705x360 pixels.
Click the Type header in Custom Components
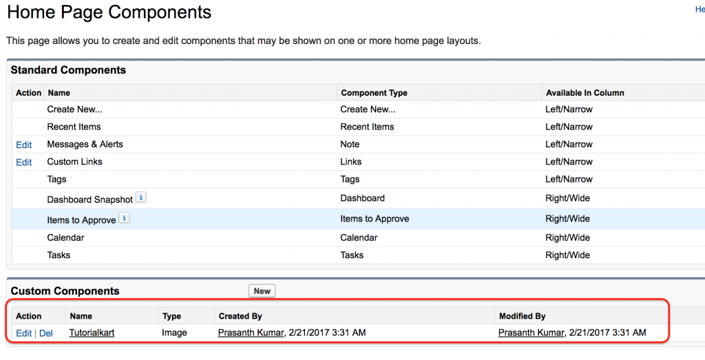[171, 316]
